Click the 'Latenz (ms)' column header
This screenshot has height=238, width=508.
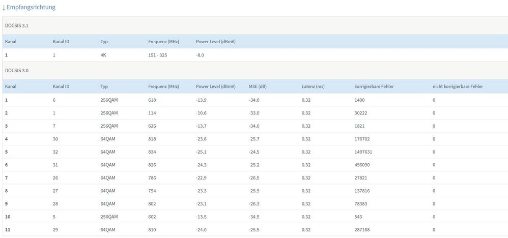pyautogui.click(x=313, y=86)
